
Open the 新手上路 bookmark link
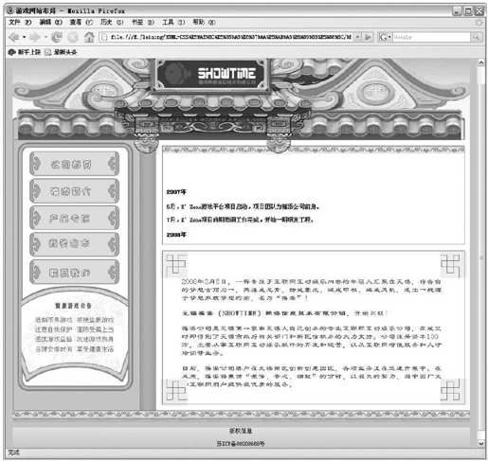25,52
